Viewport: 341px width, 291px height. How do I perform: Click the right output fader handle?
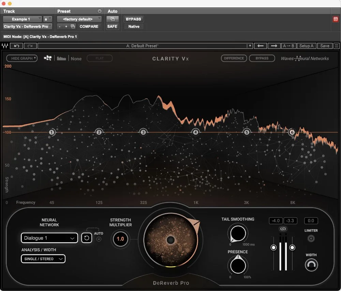(x=292, y=247)
